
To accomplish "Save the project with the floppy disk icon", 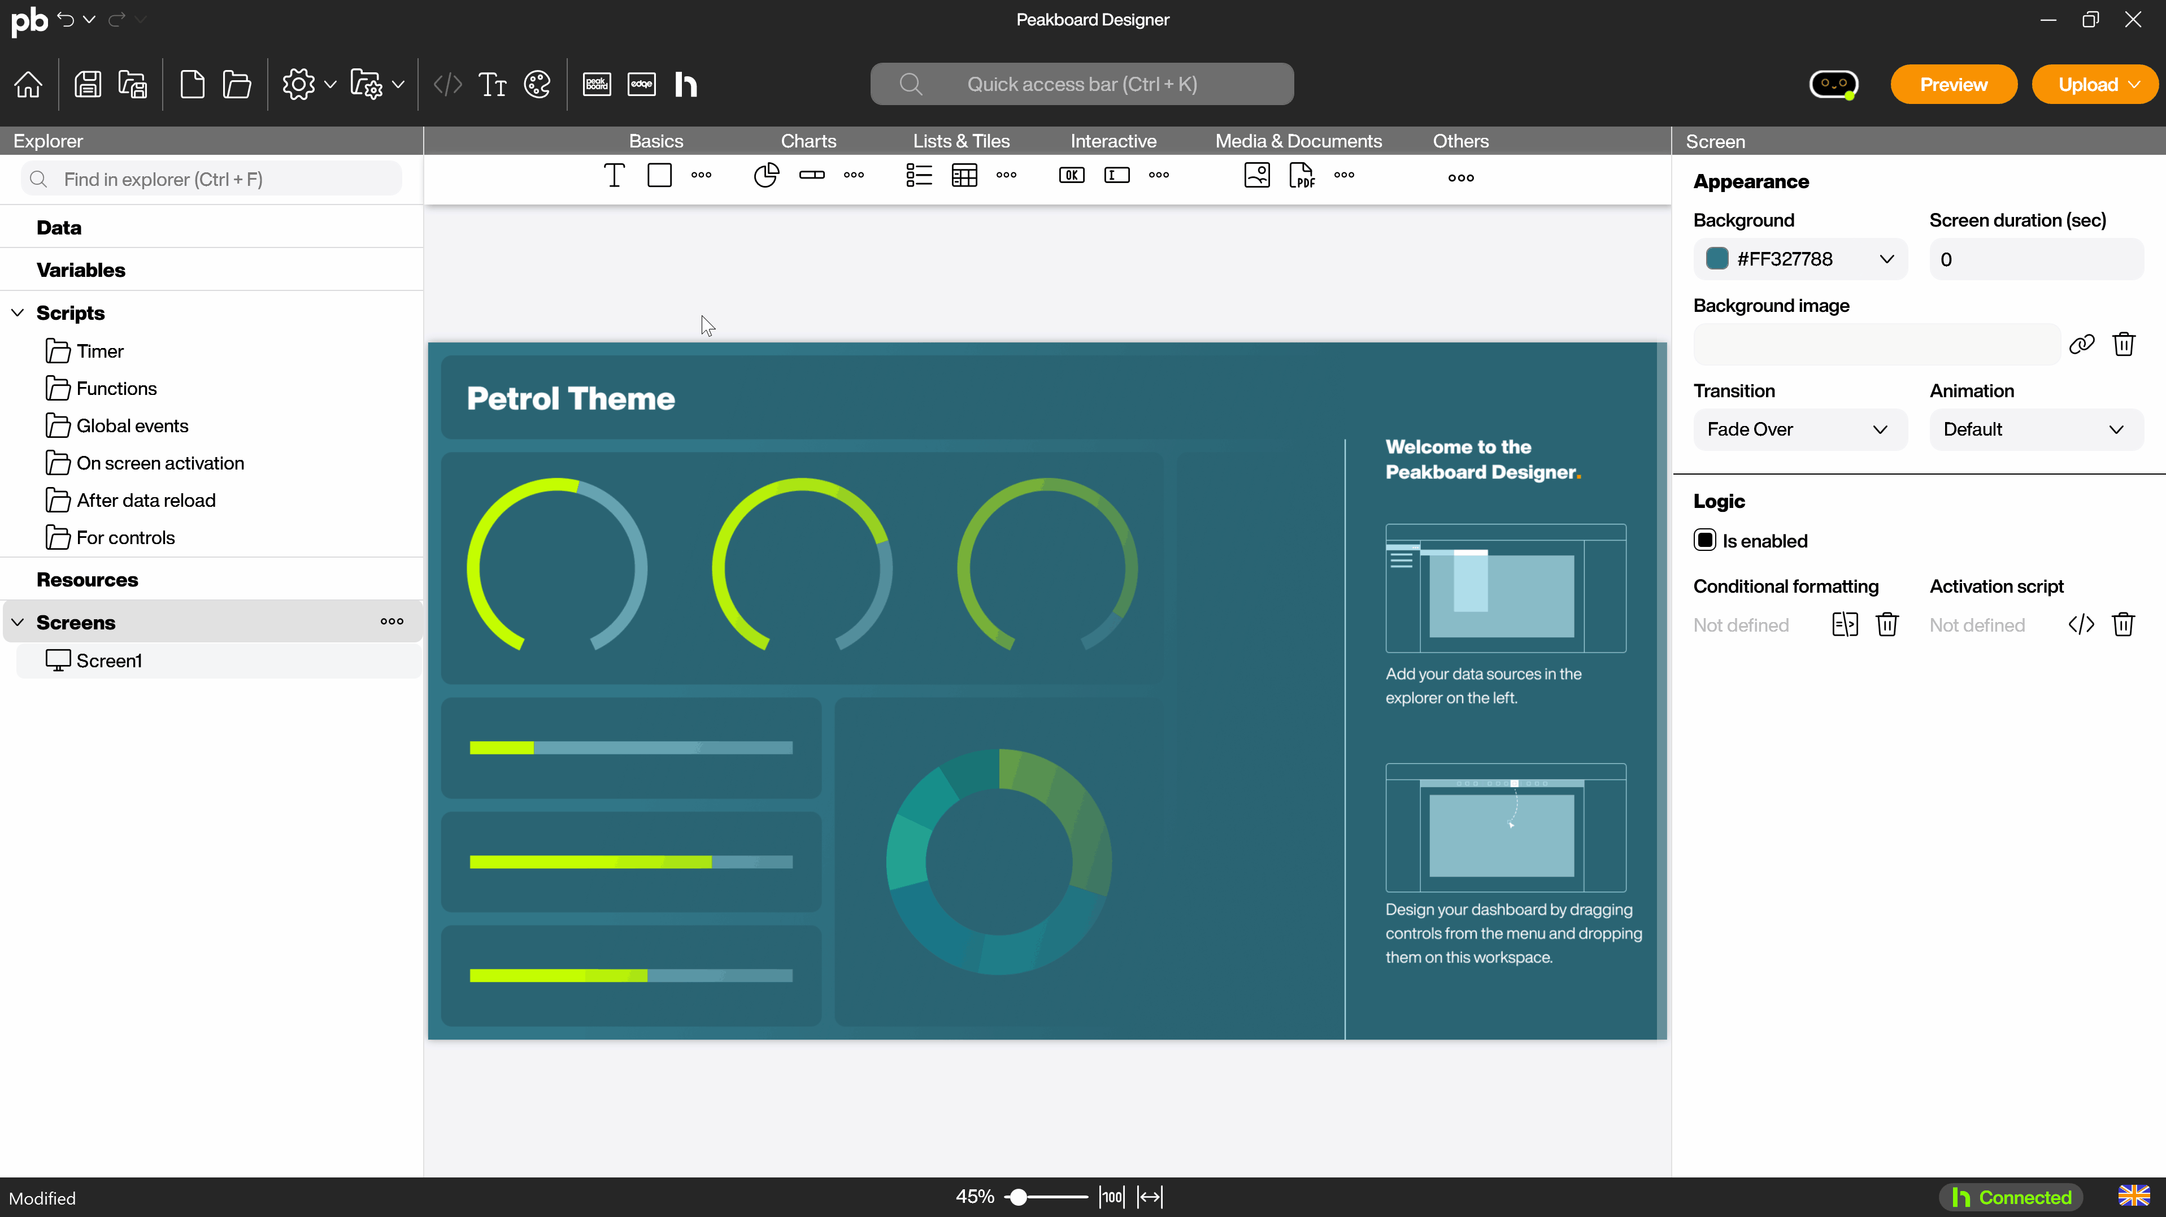I will pos(88,84).
